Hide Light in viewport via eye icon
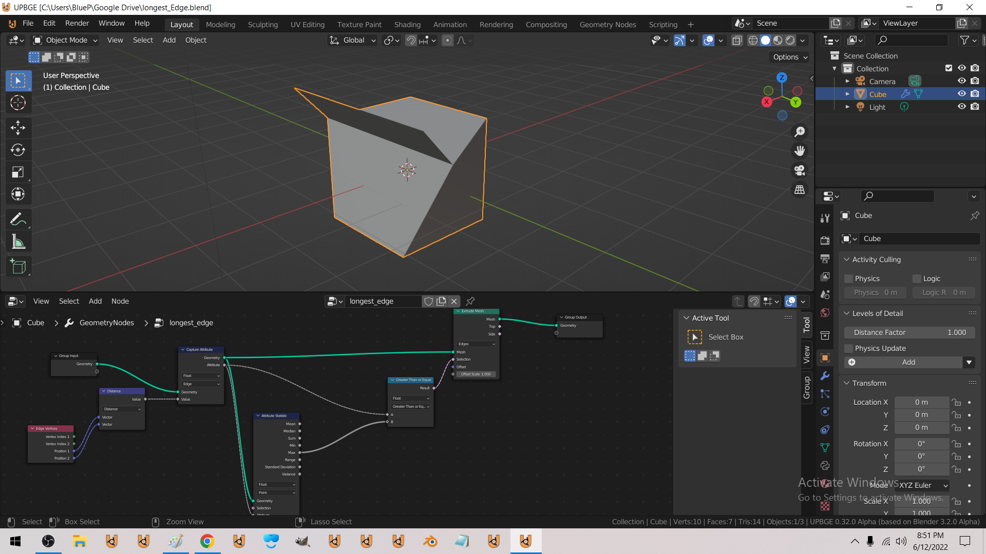Image resolution: width=986 pixels, height=554 pixels. point(961,107)
